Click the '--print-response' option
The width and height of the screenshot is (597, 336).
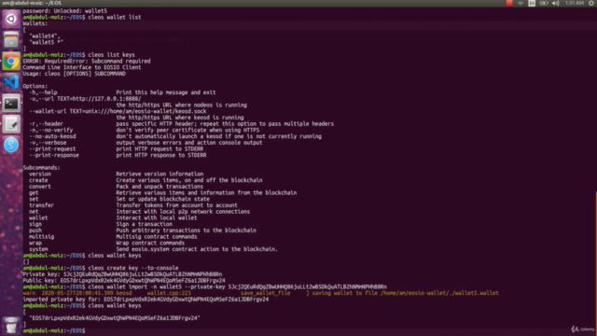pyautogui.click(x=54, y=156)
